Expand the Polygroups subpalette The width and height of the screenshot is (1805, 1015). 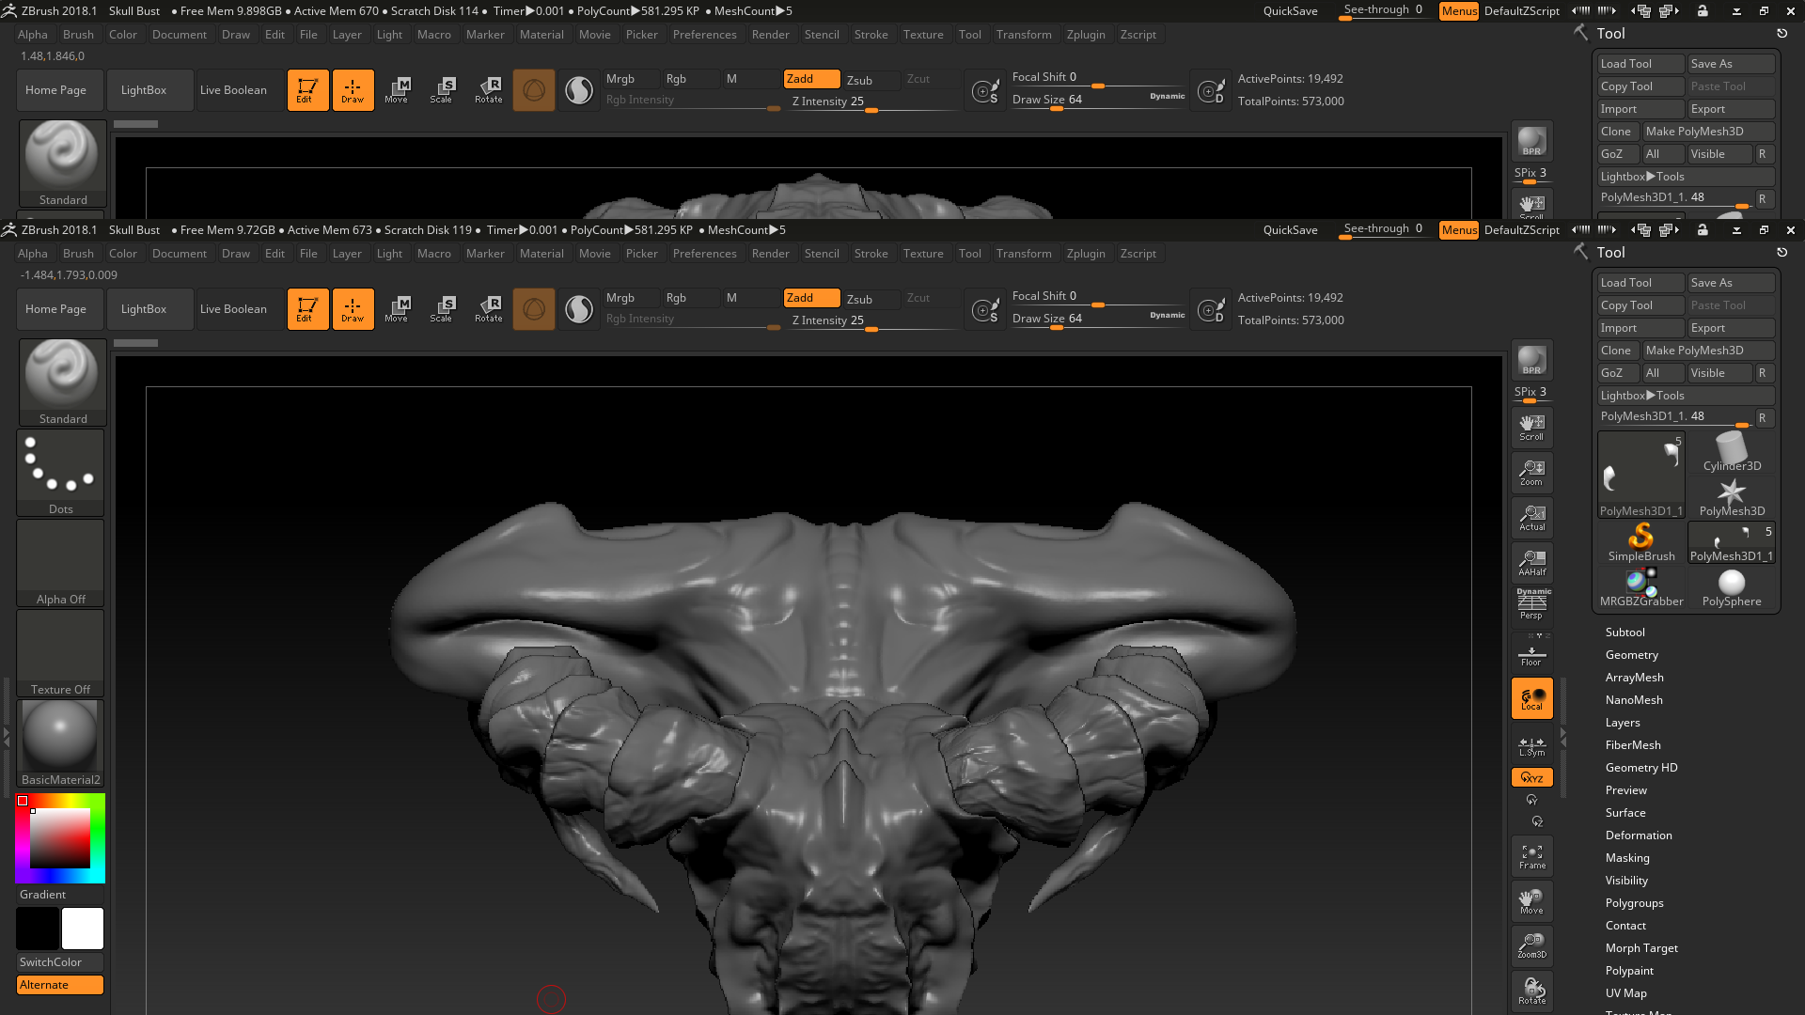pos(1635,903)
